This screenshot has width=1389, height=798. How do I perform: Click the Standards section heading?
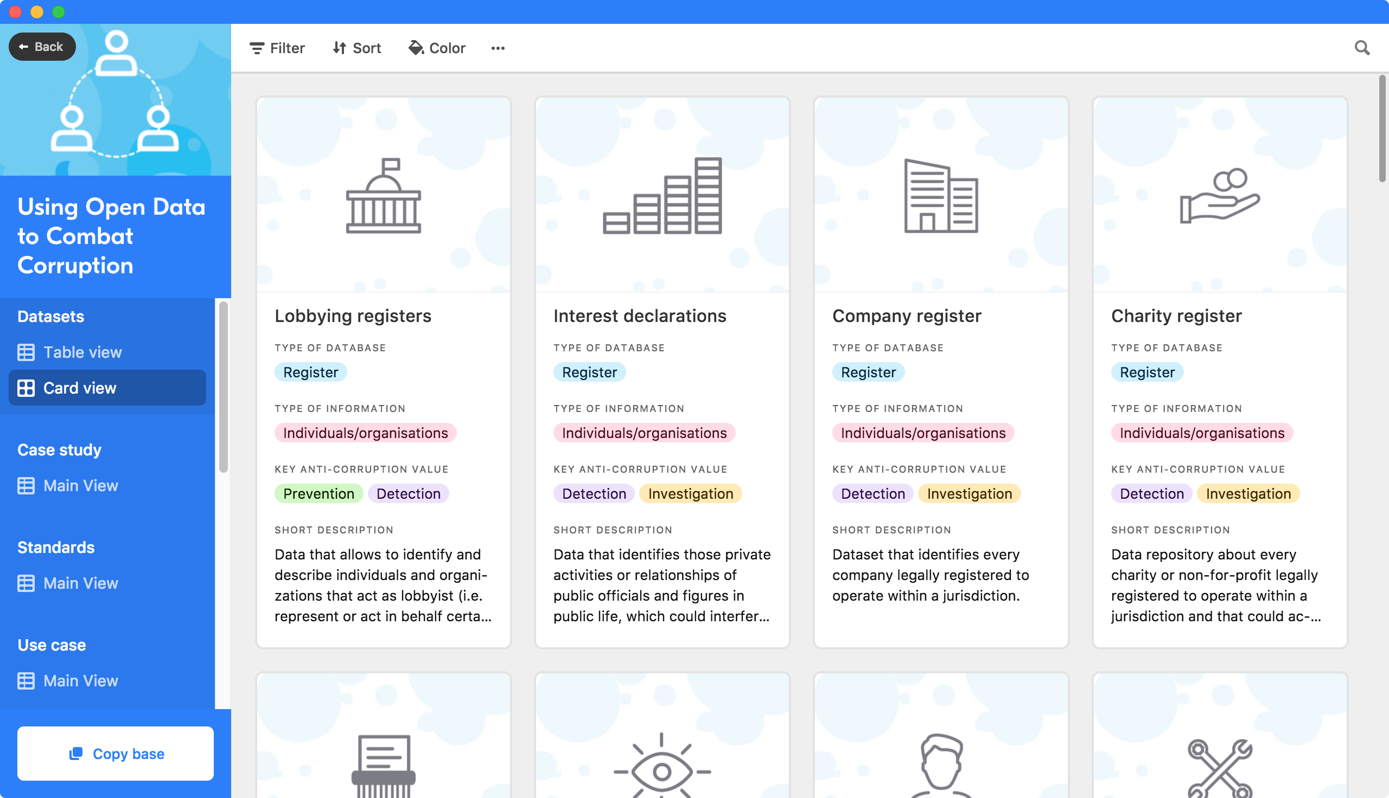56,547
